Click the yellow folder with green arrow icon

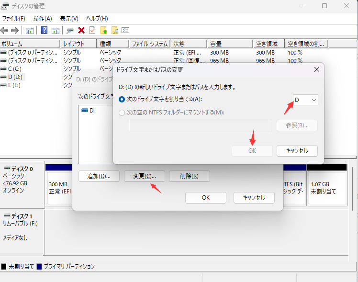103,30
